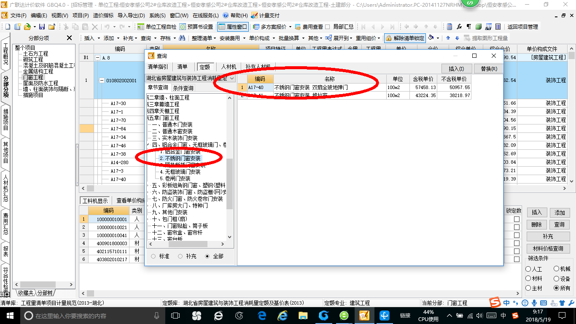
Task: Click the fx formula icon
Action: pos(459,27)
